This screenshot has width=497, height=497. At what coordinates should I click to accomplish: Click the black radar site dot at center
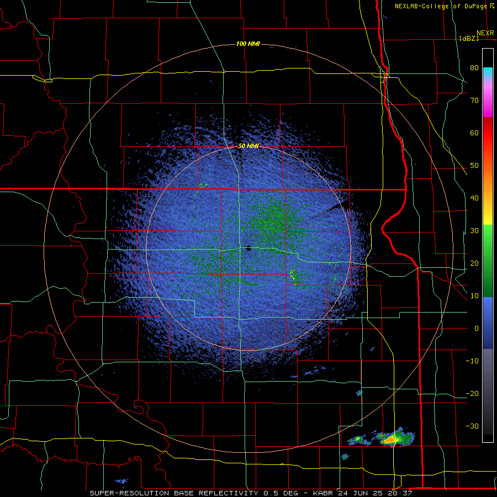(249, 249)
